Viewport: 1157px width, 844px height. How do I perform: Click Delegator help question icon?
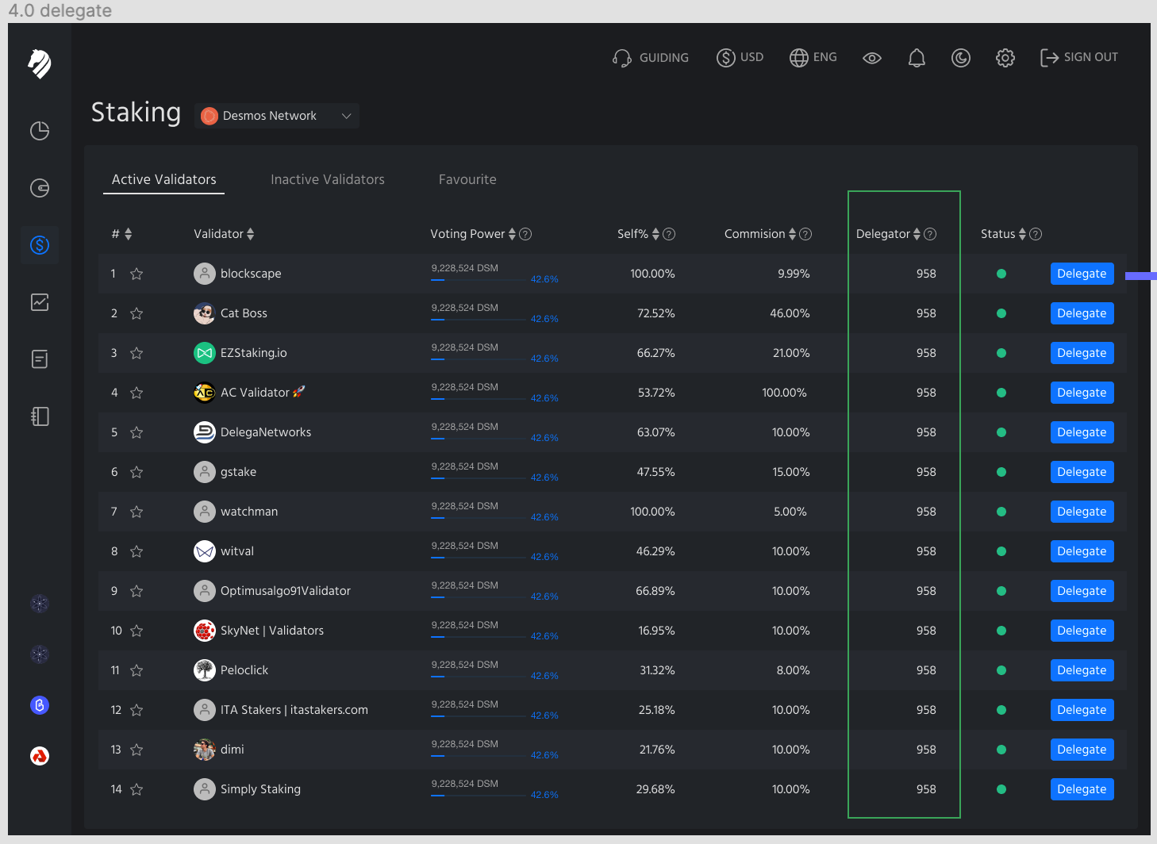coord(930,234)
